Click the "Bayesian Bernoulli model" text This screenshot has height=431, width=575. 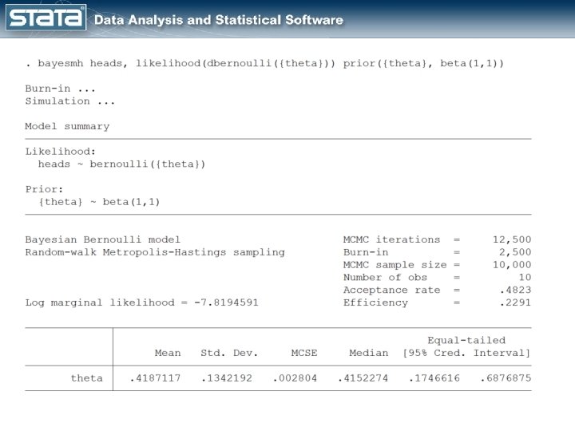[102, 239]
